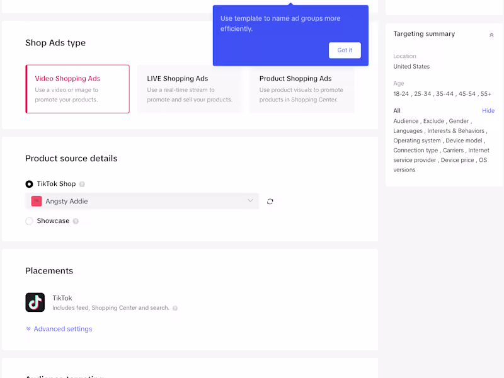Expand Advanced settings under Placements
Screen dimensions: 504x378
62,329
